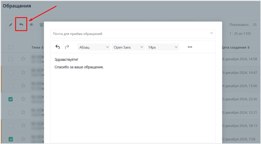
Task: Redo edit in reply editor
Action: [67, 47]
